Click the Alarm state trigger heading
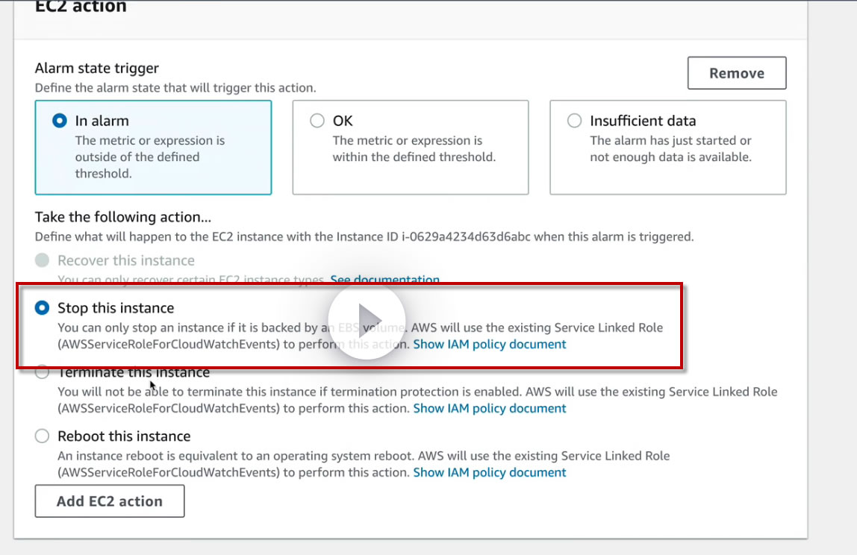This screenshot has width=857, height=555. (97, 69)
